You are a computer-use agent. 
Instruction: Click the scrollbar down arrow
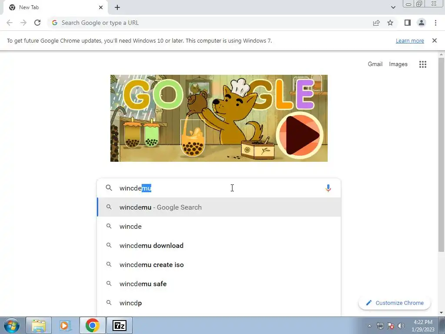coord(441,313)
